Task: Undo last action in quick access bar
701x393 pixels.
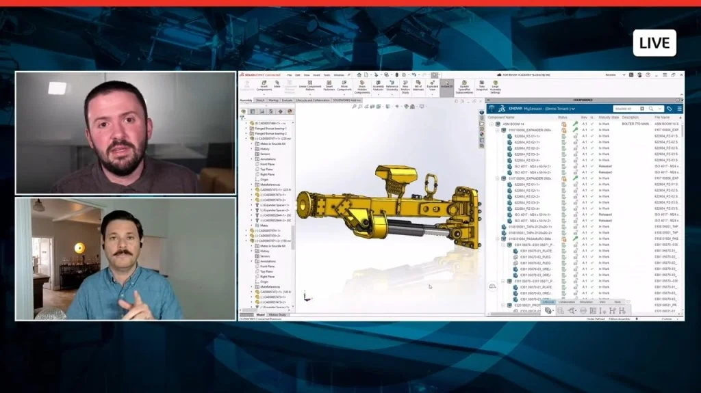Action: coord(414,75)
